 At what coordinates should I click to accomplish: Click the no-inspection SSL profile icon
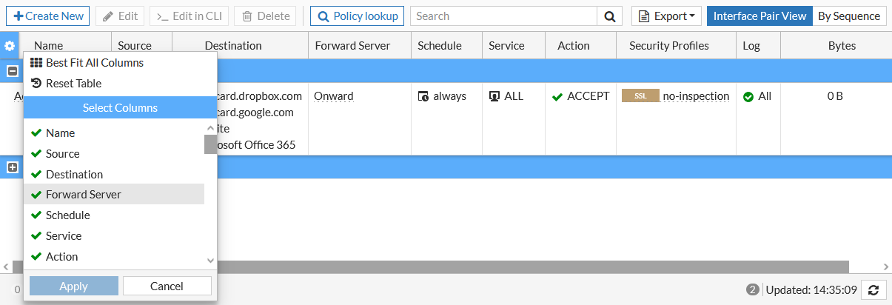point(640,96)
